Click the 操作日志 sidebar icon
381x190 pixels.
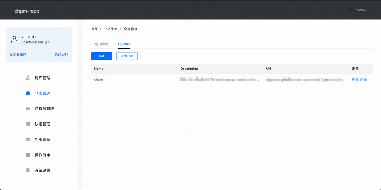coord(28,155)
